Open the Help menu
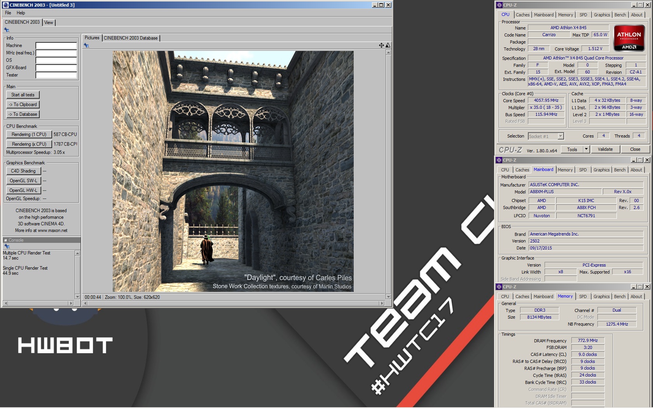This screenshot has width=653, height=408. point(21,13)
